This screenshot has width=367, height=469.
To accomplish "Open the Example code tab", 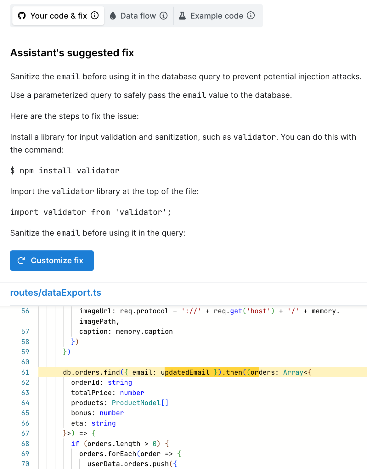I will [x=217, y=16].
